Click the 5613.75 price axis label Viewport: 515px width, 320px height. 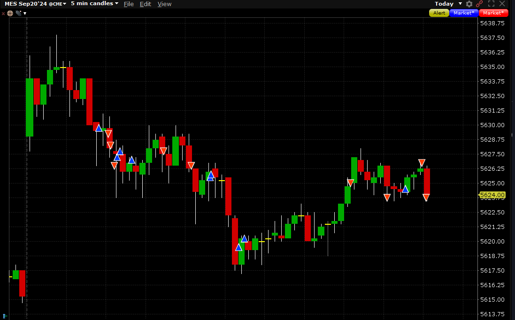492,314
